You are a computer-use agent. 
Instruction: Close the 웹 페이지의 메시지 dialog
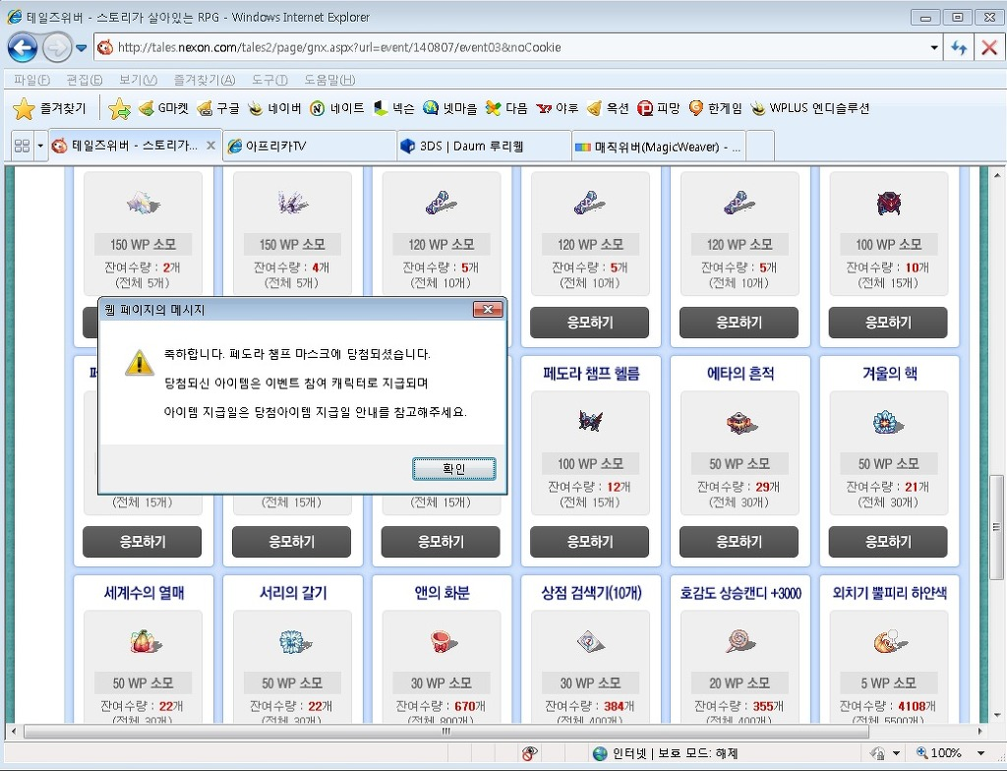(488, 310)
